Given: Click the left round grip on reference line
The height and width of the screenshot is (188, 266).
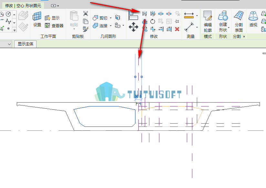Looking at the screenshot, I should coord(135,77).
